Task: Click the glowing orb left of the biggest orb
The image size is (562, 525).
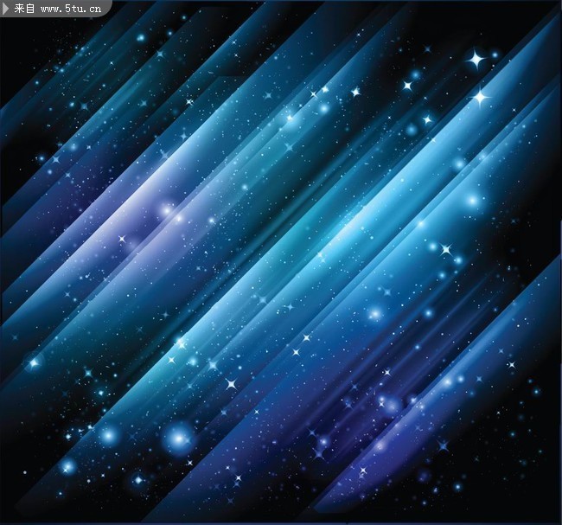Action: tap(109, 436)
